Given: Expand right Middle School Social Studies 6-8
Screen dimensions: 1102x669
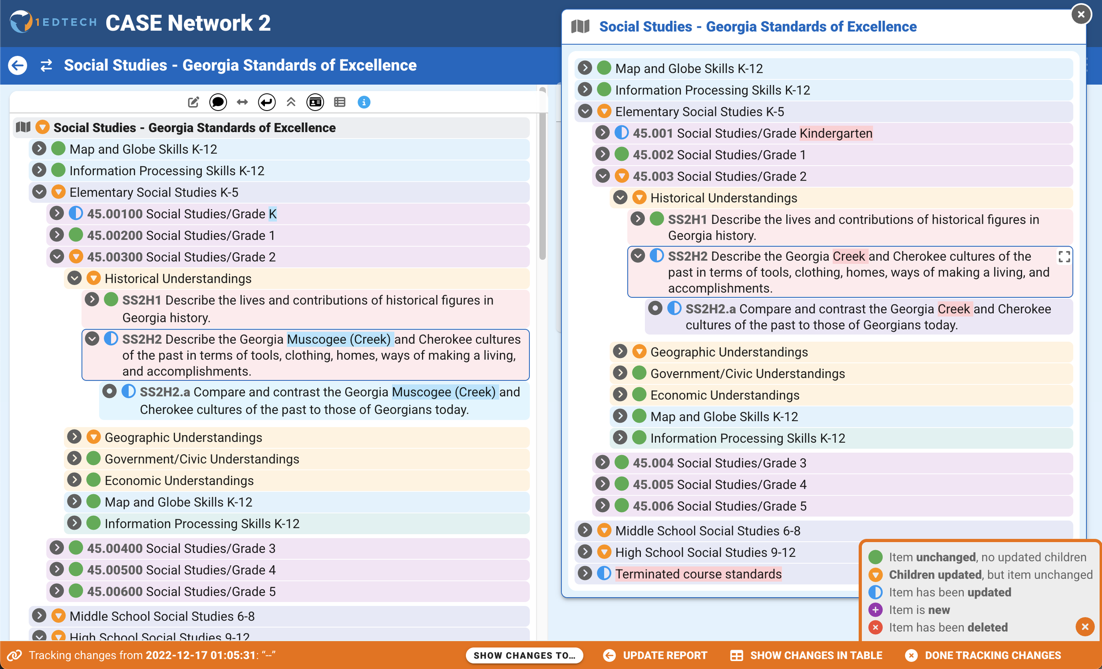Looking at the screenshot, I should pyautogui.click(x=585, y=530).
